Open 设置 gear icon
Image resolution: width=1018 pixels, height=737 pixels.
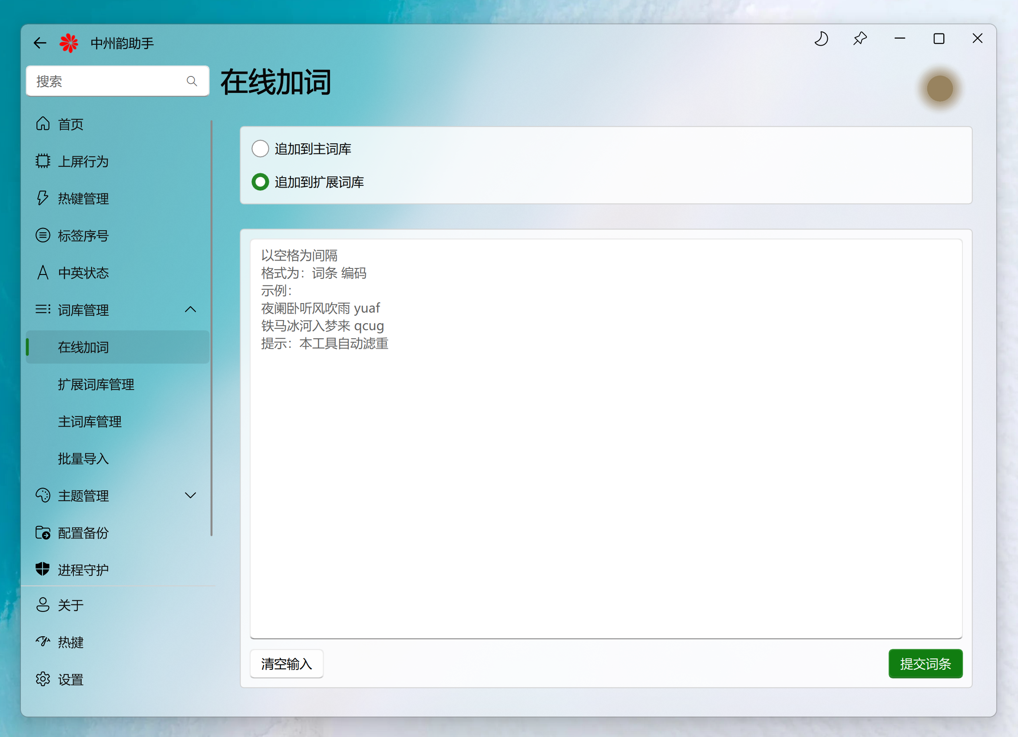click(x=43, y=679)
